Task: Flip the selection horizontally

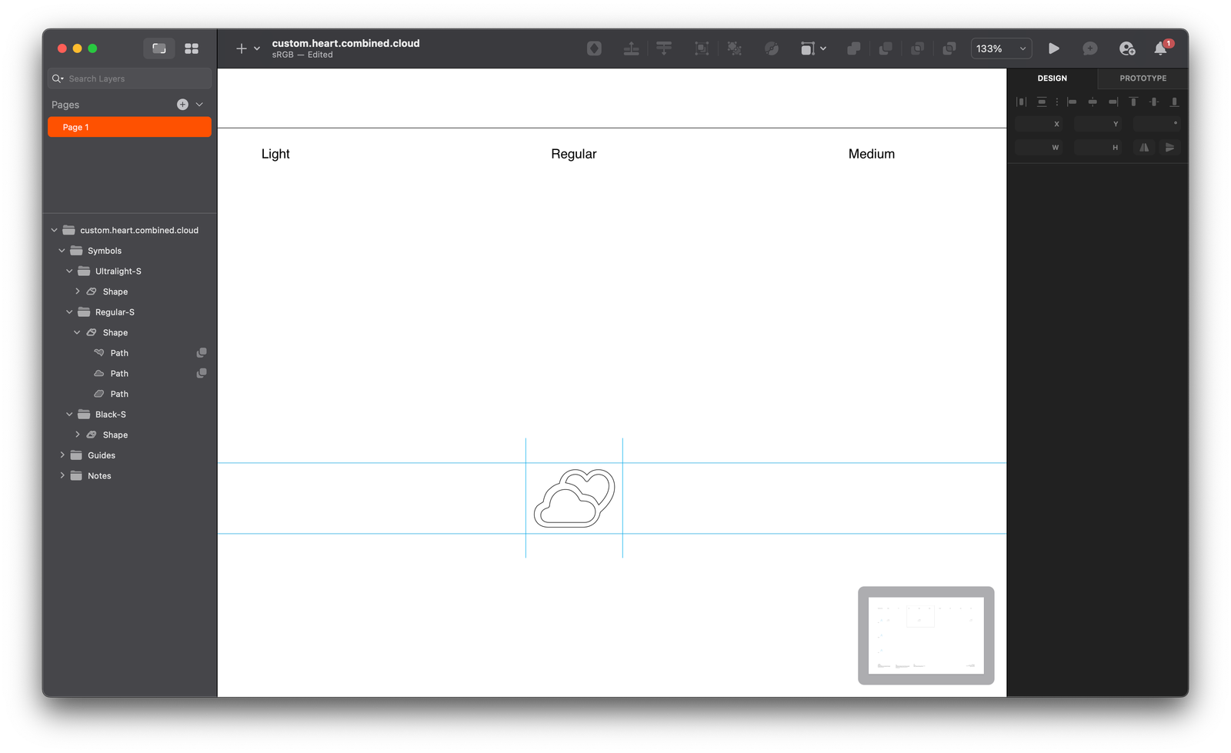Action: tap(1144, 147)
